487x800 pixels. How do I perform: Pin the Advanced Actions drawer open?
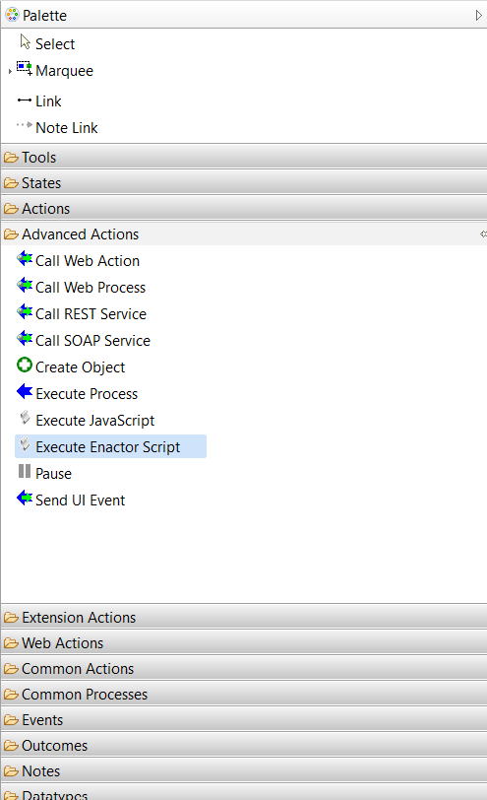483,234
